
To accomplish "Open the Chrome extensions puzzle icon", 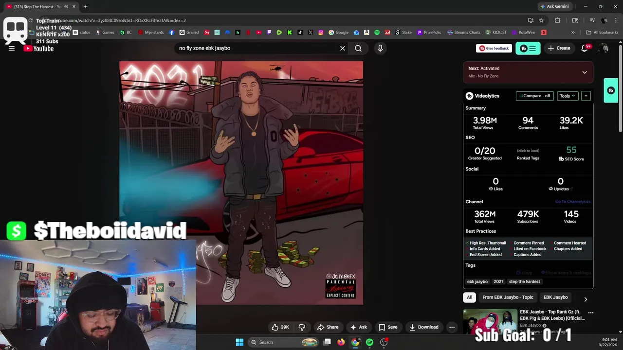I will [558, 20].
